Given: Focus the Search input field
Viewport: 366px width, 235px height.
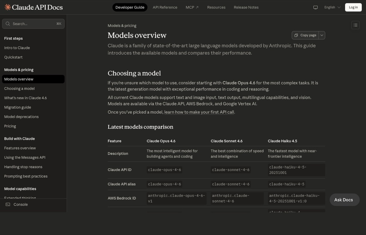Looking at the screenshot, I should point(33,24).
